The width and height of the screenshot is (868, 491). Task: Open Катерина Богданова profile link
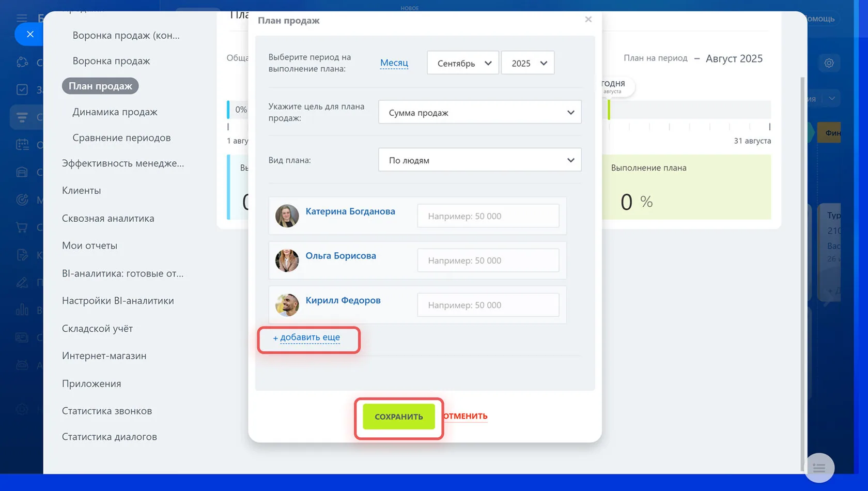click(x=350, y=211)
